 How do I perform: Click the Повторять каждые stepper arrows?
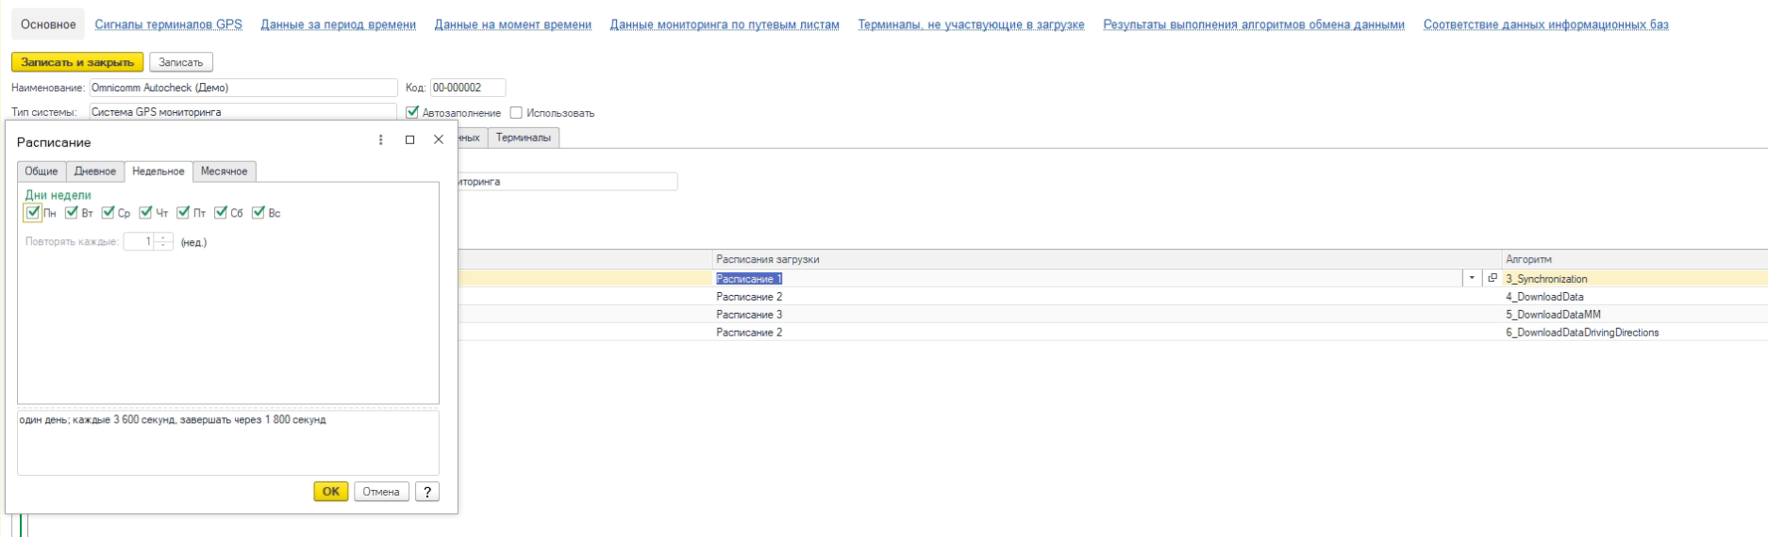tap(163, 242)
